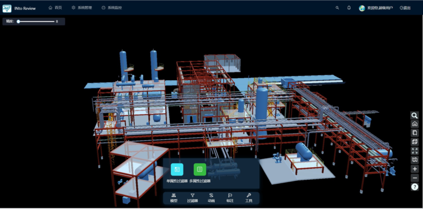Screen dimensions: 423x209
Task: Zoom in with the plus icon
Action: click(x=415, y=169)
